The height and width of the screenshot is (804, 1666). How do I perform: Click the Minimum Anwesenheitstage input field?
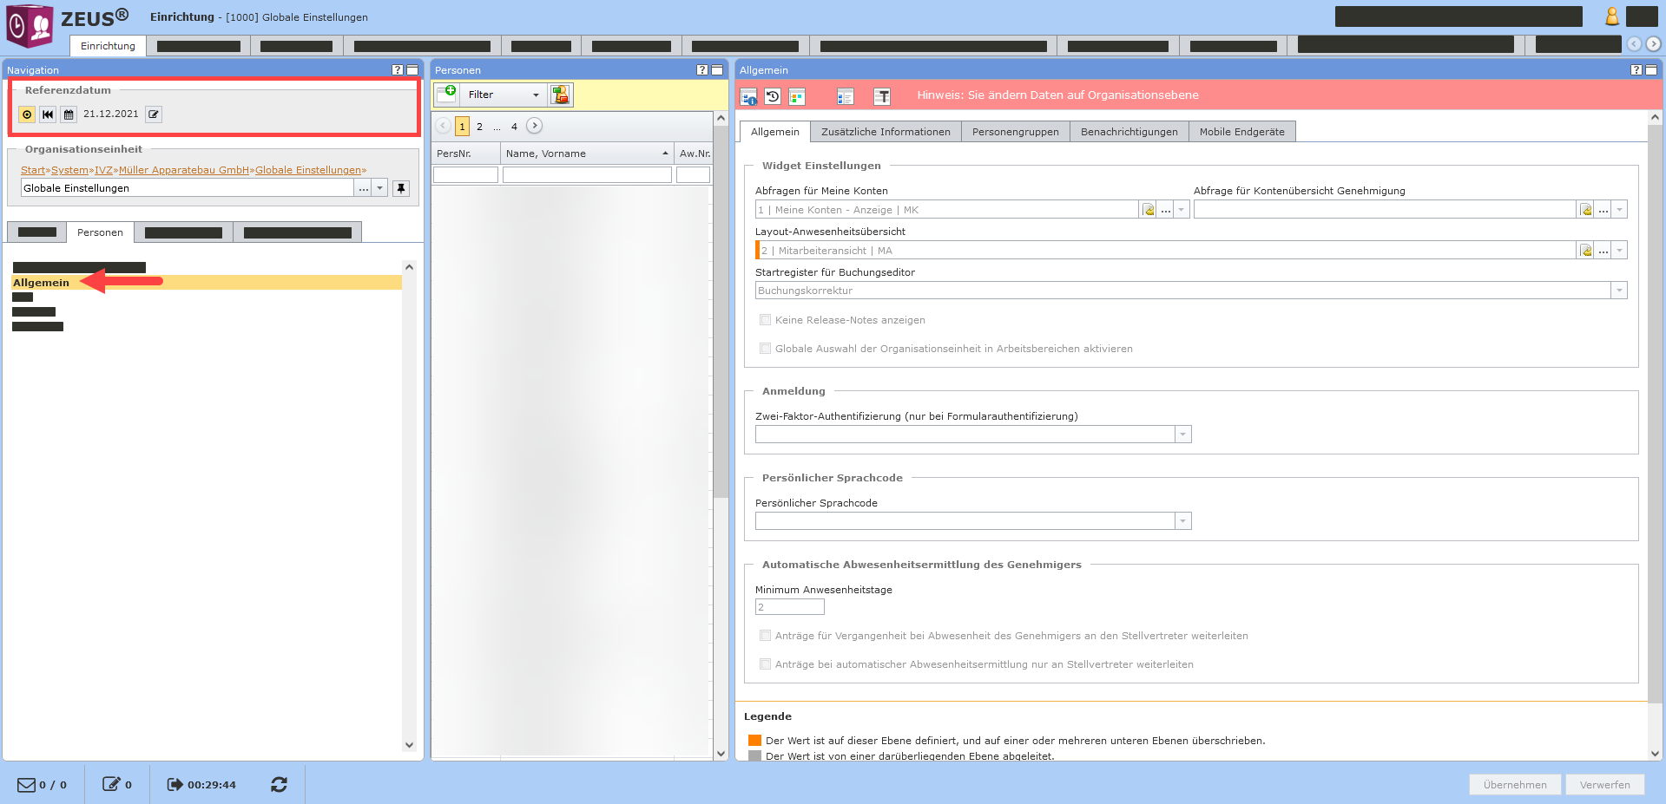(789, 607)
